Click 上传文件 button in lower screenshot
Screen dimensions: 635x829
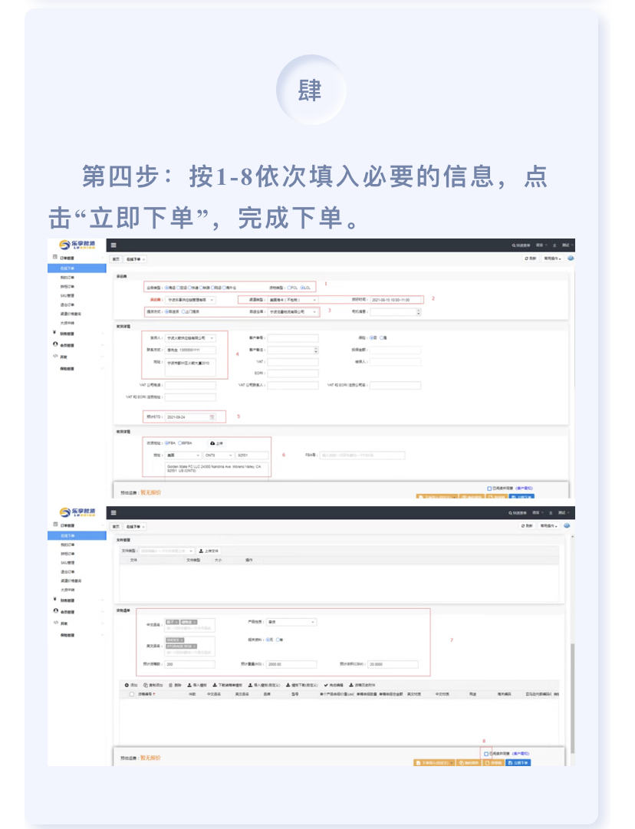pyautogui.click(x=209, y=551)
